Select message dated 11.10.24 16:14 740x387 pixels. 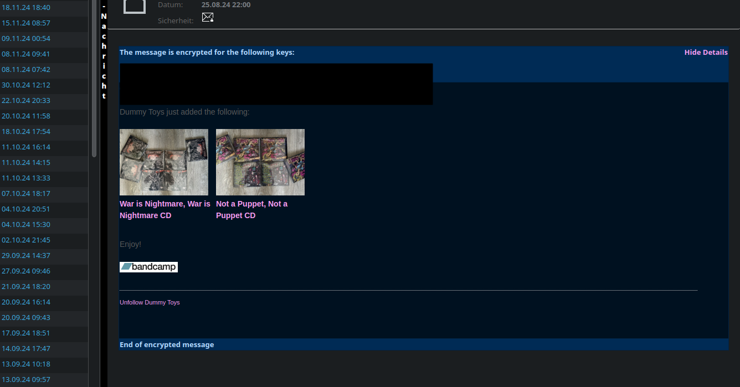click(x=44, y=147)
